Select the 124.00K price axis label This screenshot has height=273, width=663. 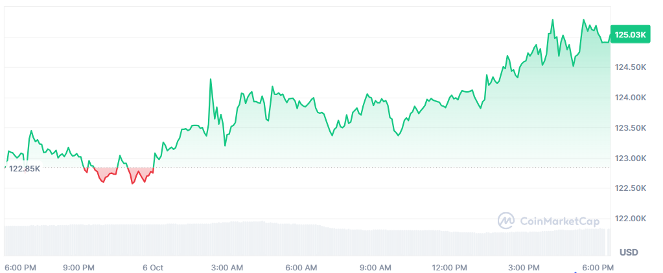pos(629,98)
